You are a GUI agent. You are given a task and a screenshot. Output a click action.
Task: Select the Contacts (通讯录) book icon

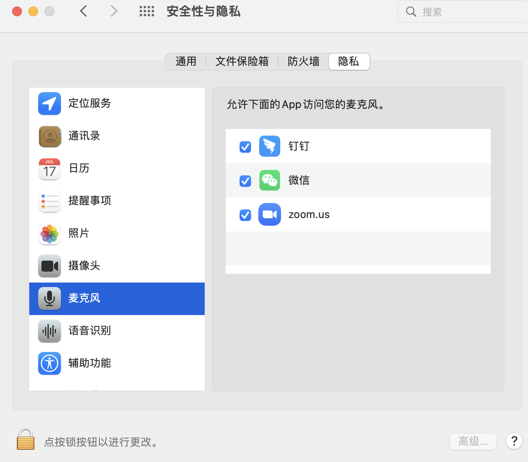(50, 136)
